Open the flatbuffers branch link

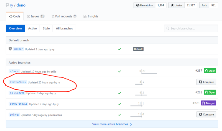click(x=18, y=82)
